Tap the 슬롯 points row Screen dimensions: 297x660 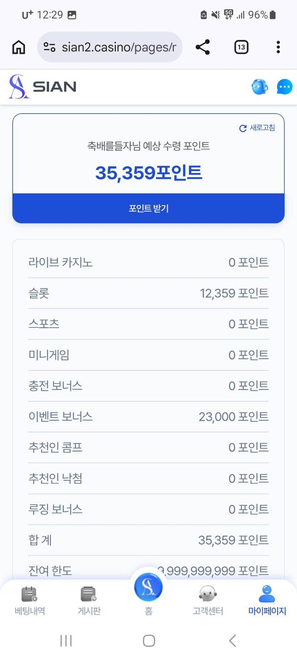[x=148, y=293]
